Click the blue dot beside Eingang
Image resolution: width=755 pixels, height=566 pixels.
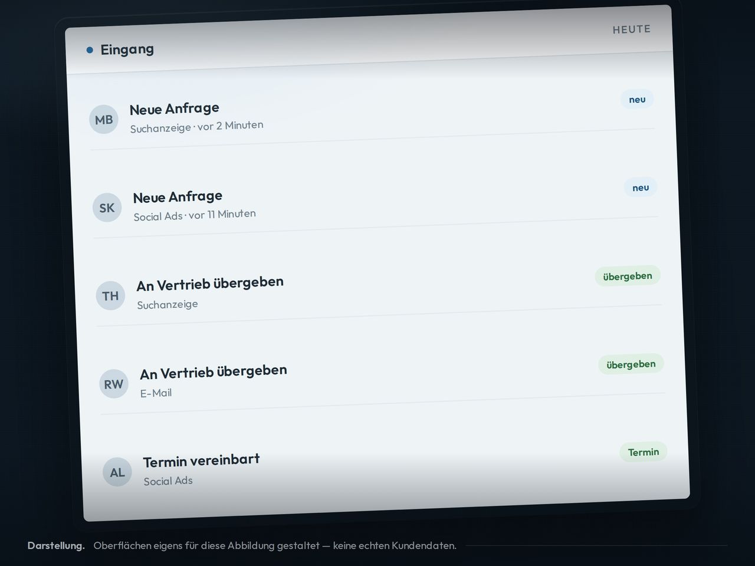pyautogui.click(x=90, y=50)
